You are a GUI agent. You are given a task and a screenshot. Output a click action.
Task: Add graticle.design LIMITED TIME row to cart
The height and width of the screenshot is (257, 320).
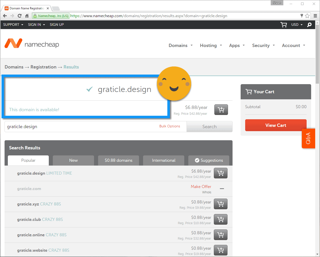[x=221, y=173]
